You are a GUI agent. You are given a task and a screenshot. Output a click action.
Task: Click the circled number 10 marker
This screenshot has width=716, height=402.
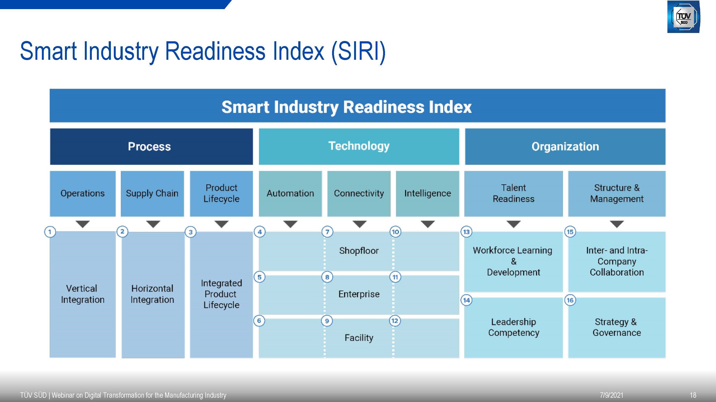[395, 232]
